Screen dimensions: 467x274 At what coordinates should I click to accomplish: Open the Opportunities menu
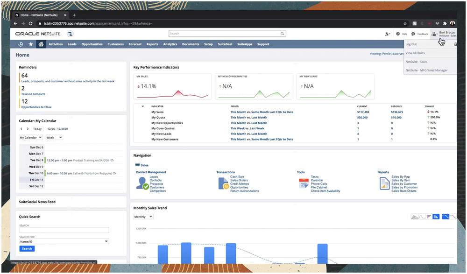point(92,44)
